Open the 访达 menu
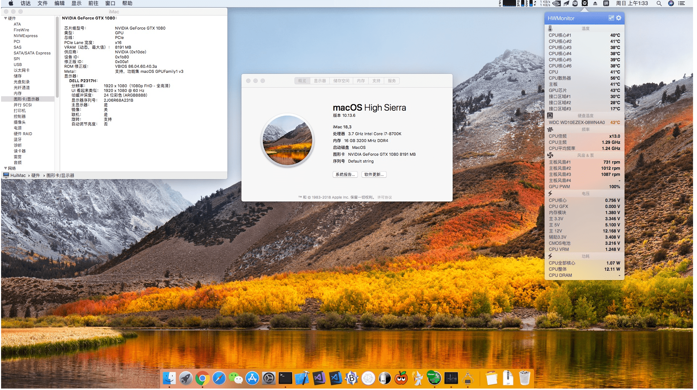The width and height of the screenshot is (697, 390). (x=26, y=3)
